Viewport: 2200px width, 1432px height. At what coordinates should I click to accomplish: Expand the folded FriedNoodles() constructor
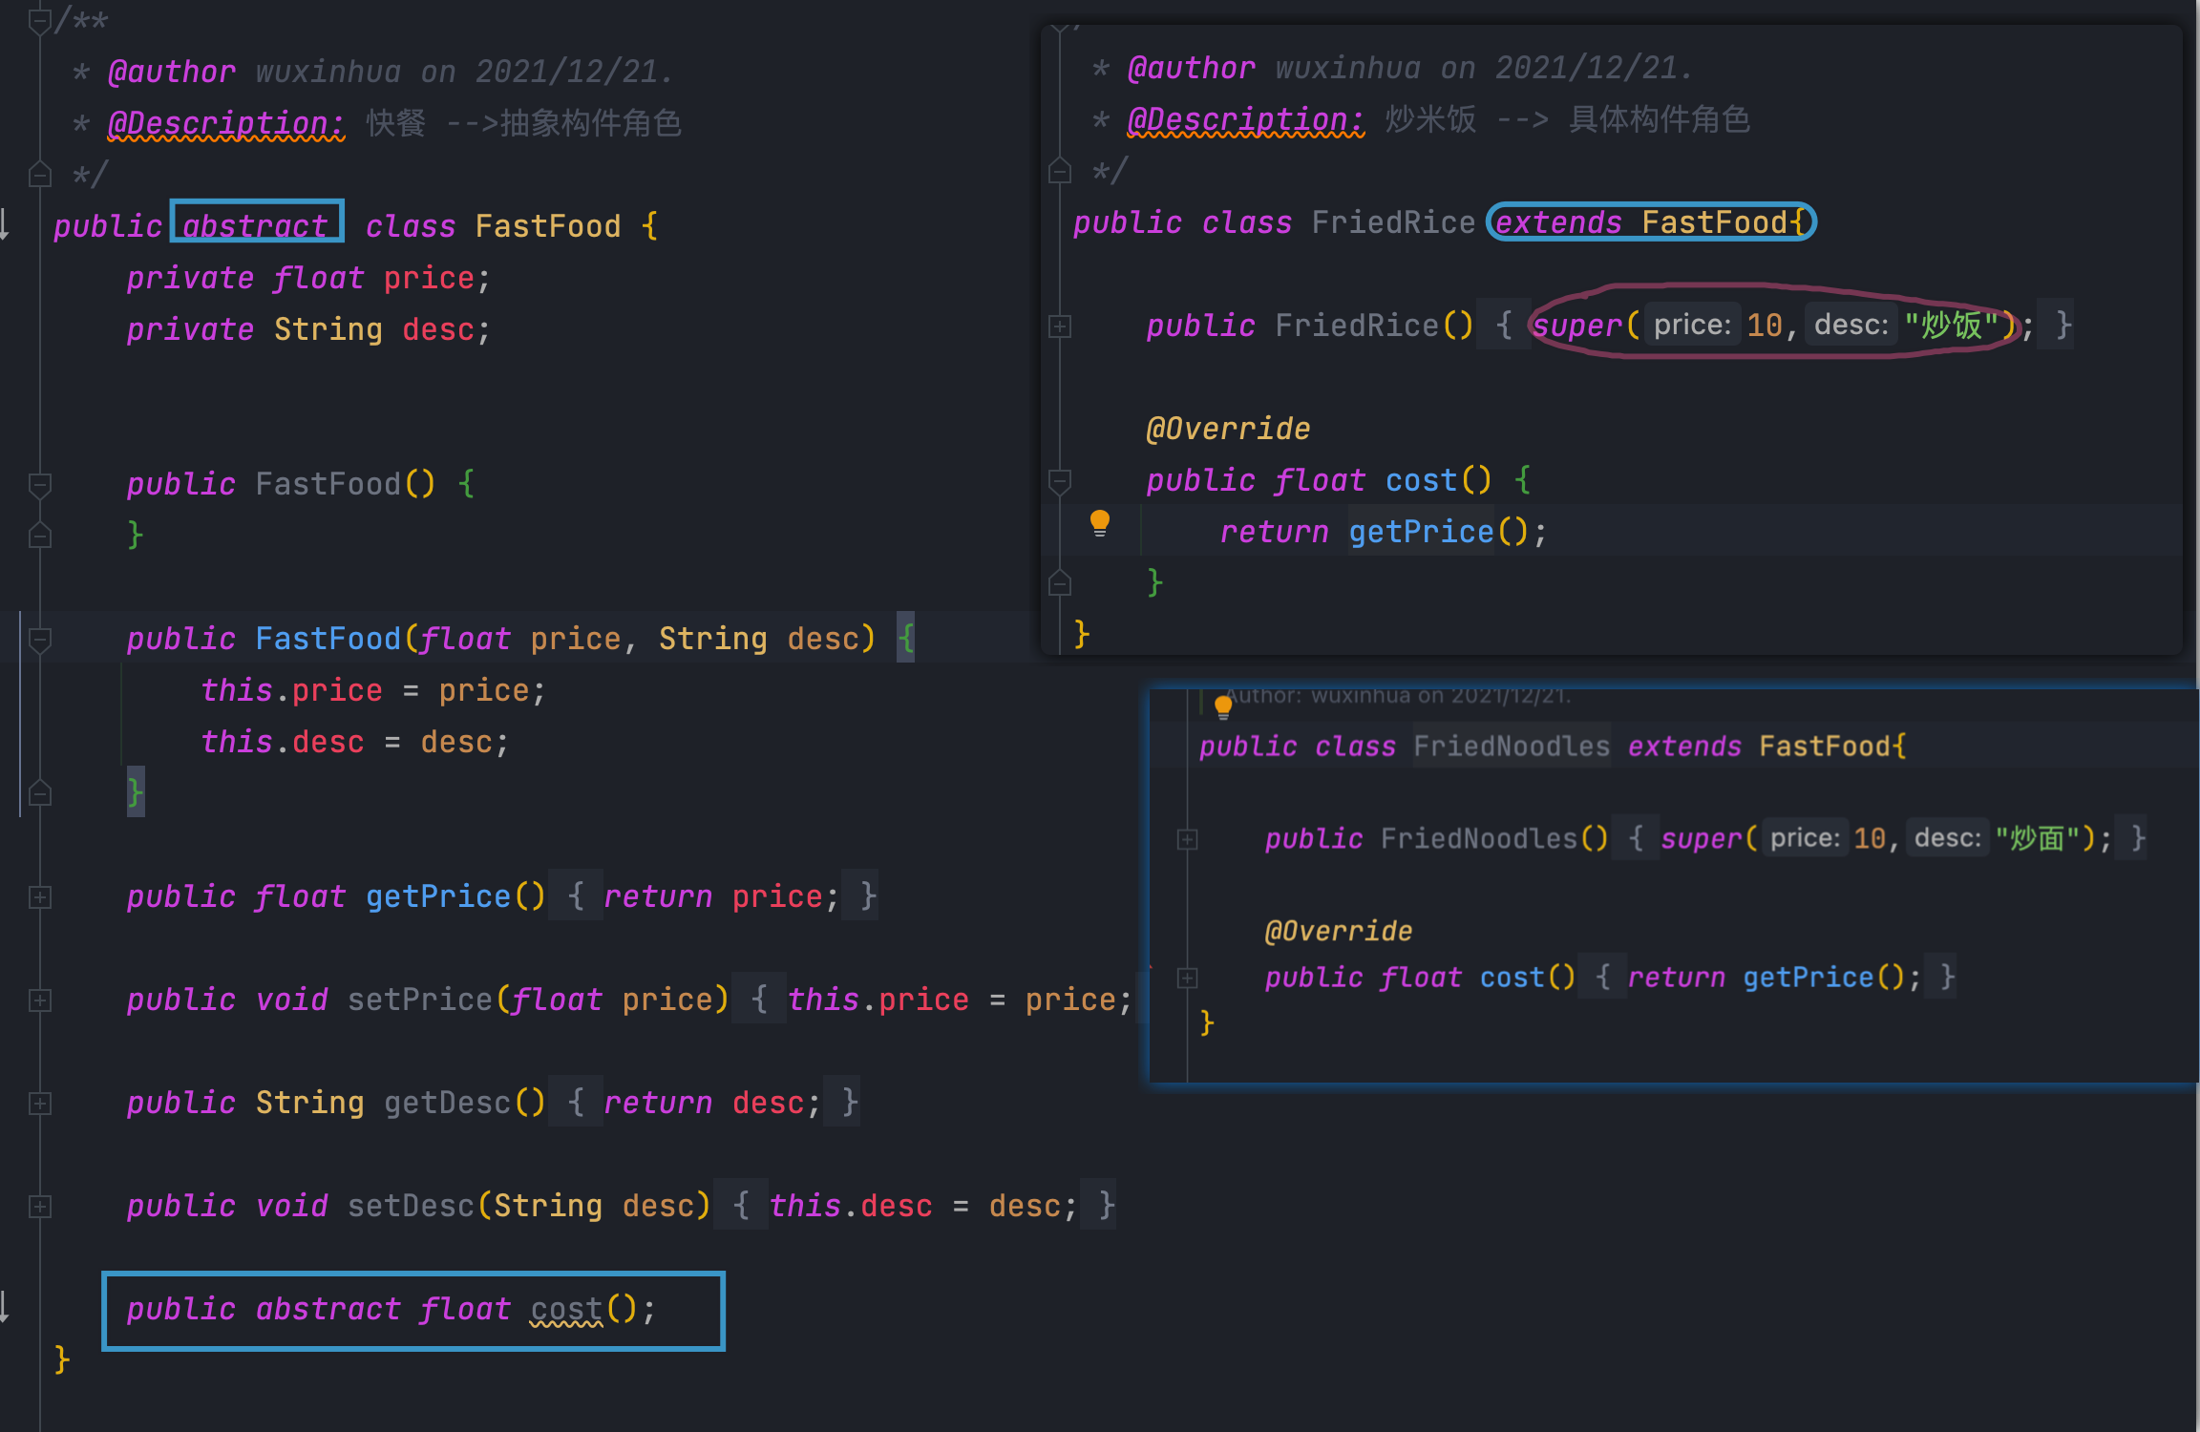click(x=1187, y=839)
